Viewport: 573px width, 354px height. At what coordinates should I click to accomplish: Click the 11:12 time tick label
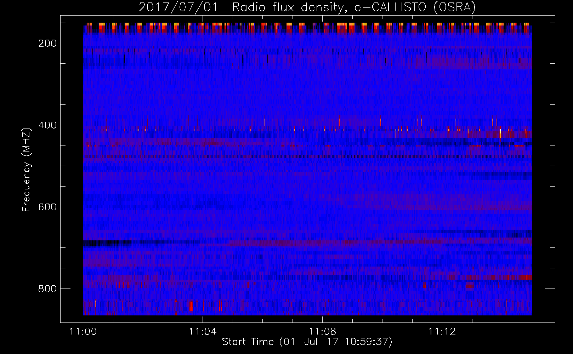click(442, 332)
